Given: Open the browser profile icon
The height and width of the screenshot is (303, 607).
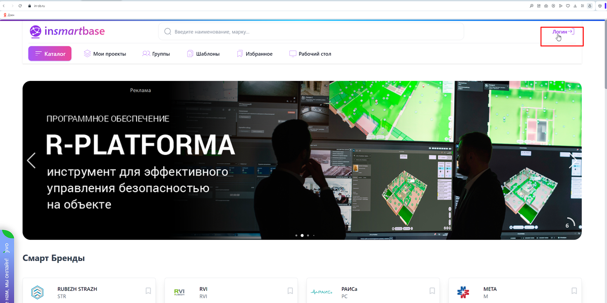Looking at the screenshot, I should (x=589, y=6).
